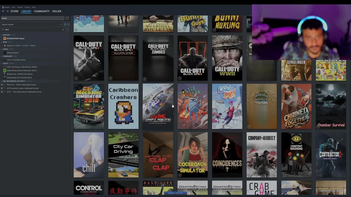Screen dimensions: 351x197
Task: Collapse the RECENT section
Action: tap(2, 35)
